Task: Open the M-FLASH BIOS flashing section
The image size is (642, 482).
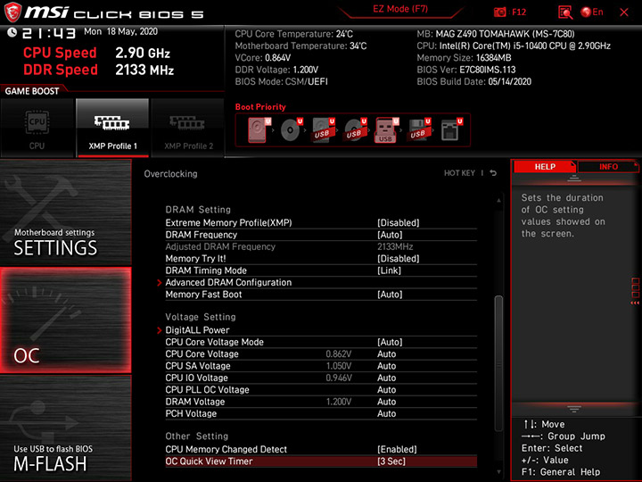Action: [x=65, y=428]
